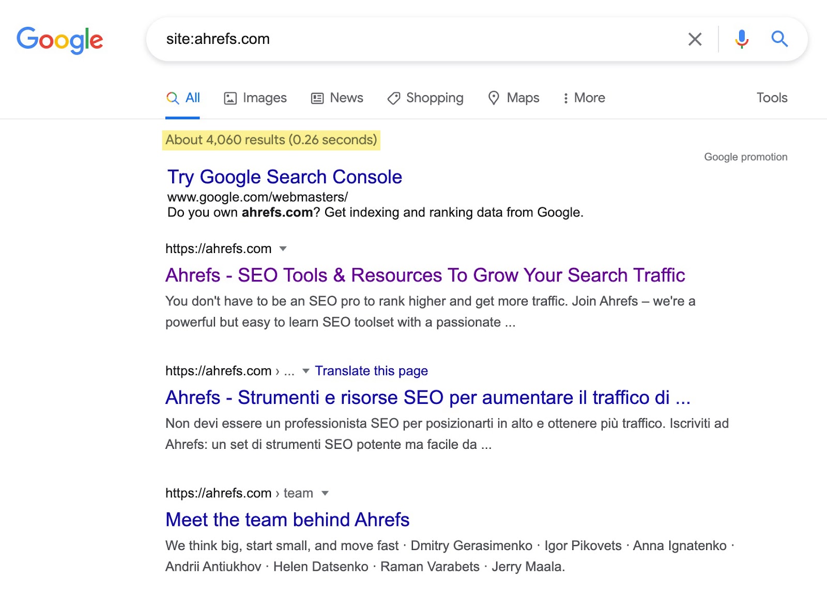
Task: Expand the dropdown arrow before Translate this page
Action: [305, 371]
